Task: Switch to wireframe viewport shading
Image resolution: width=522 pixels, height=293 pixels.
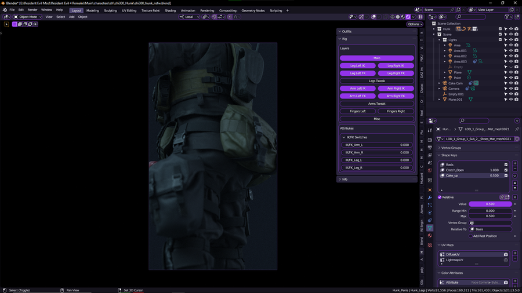Action: [393, 17]
